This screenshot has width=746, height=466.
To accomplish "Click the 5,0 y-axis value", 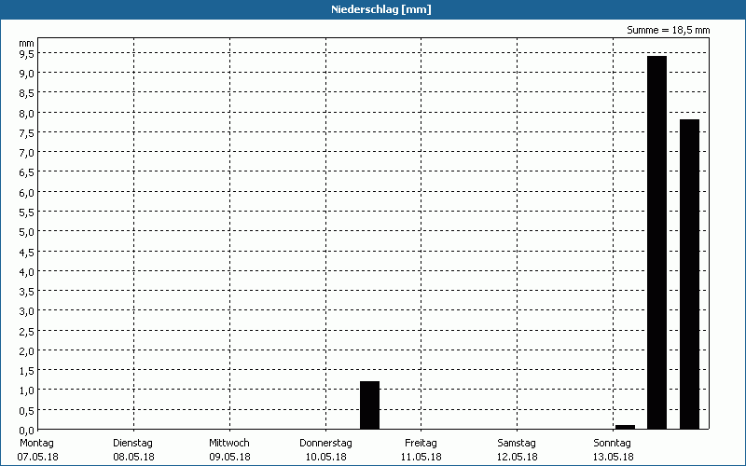I will (27, 232).
